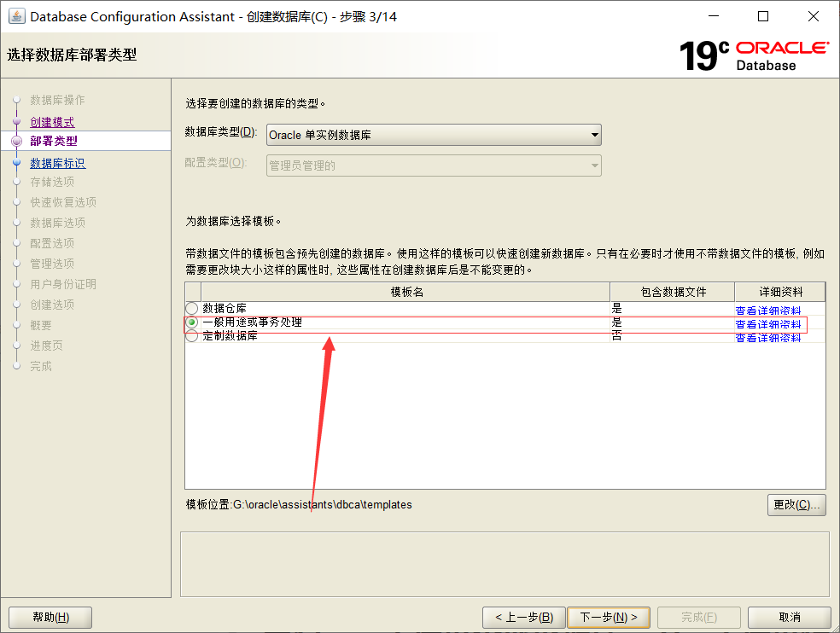The image size is (840, 633).
Task: Minimize the Database Configuration Assistant window
Action: point(714,16)
